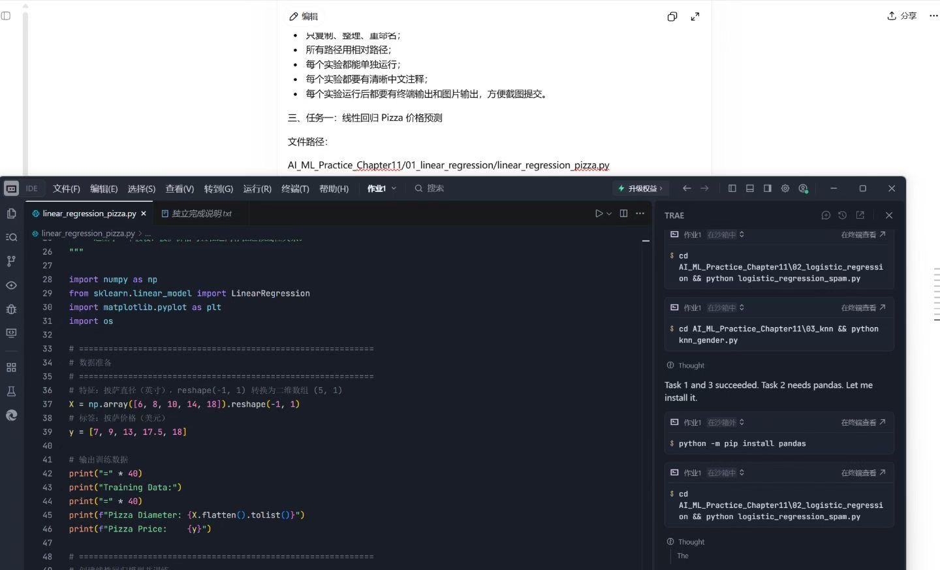Screen dimensions: 940x570
Task: Open more options ellipsis in background window
Action: coord(933,16)
